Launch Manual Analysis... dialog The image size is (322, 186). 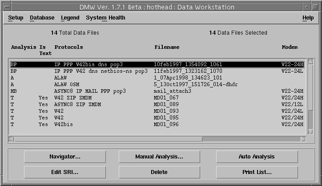coord(159,157)
